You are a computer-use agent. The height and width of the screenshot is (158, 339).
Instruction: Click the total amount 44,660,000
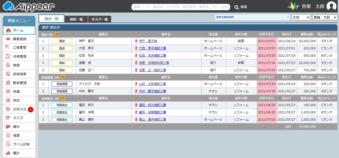pos(307,127)
